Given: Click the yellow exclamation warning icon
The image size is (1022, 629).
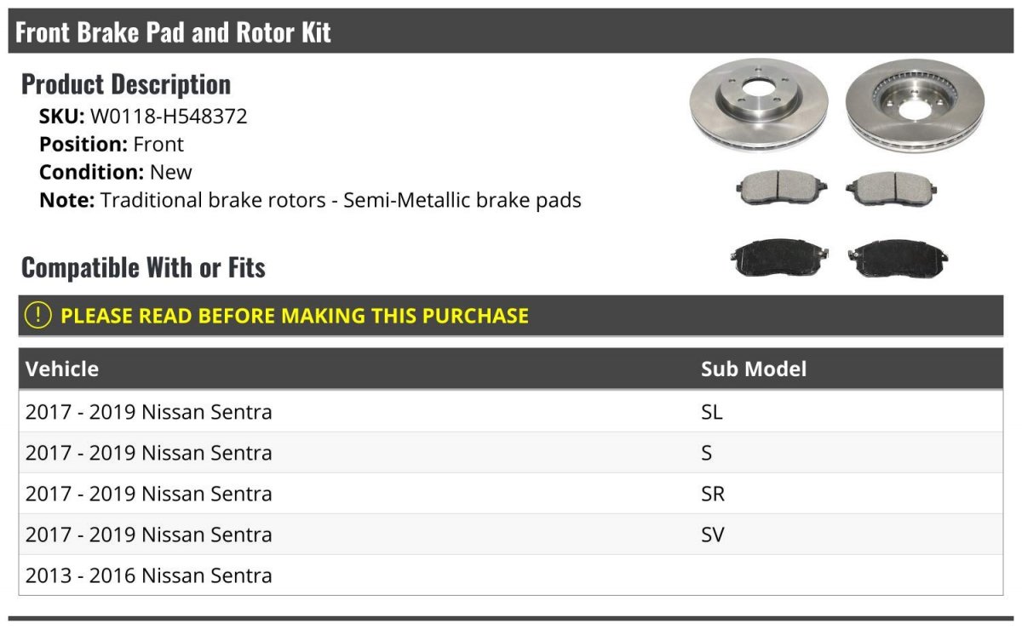Looking at the screenshot, I should (38, 316).
